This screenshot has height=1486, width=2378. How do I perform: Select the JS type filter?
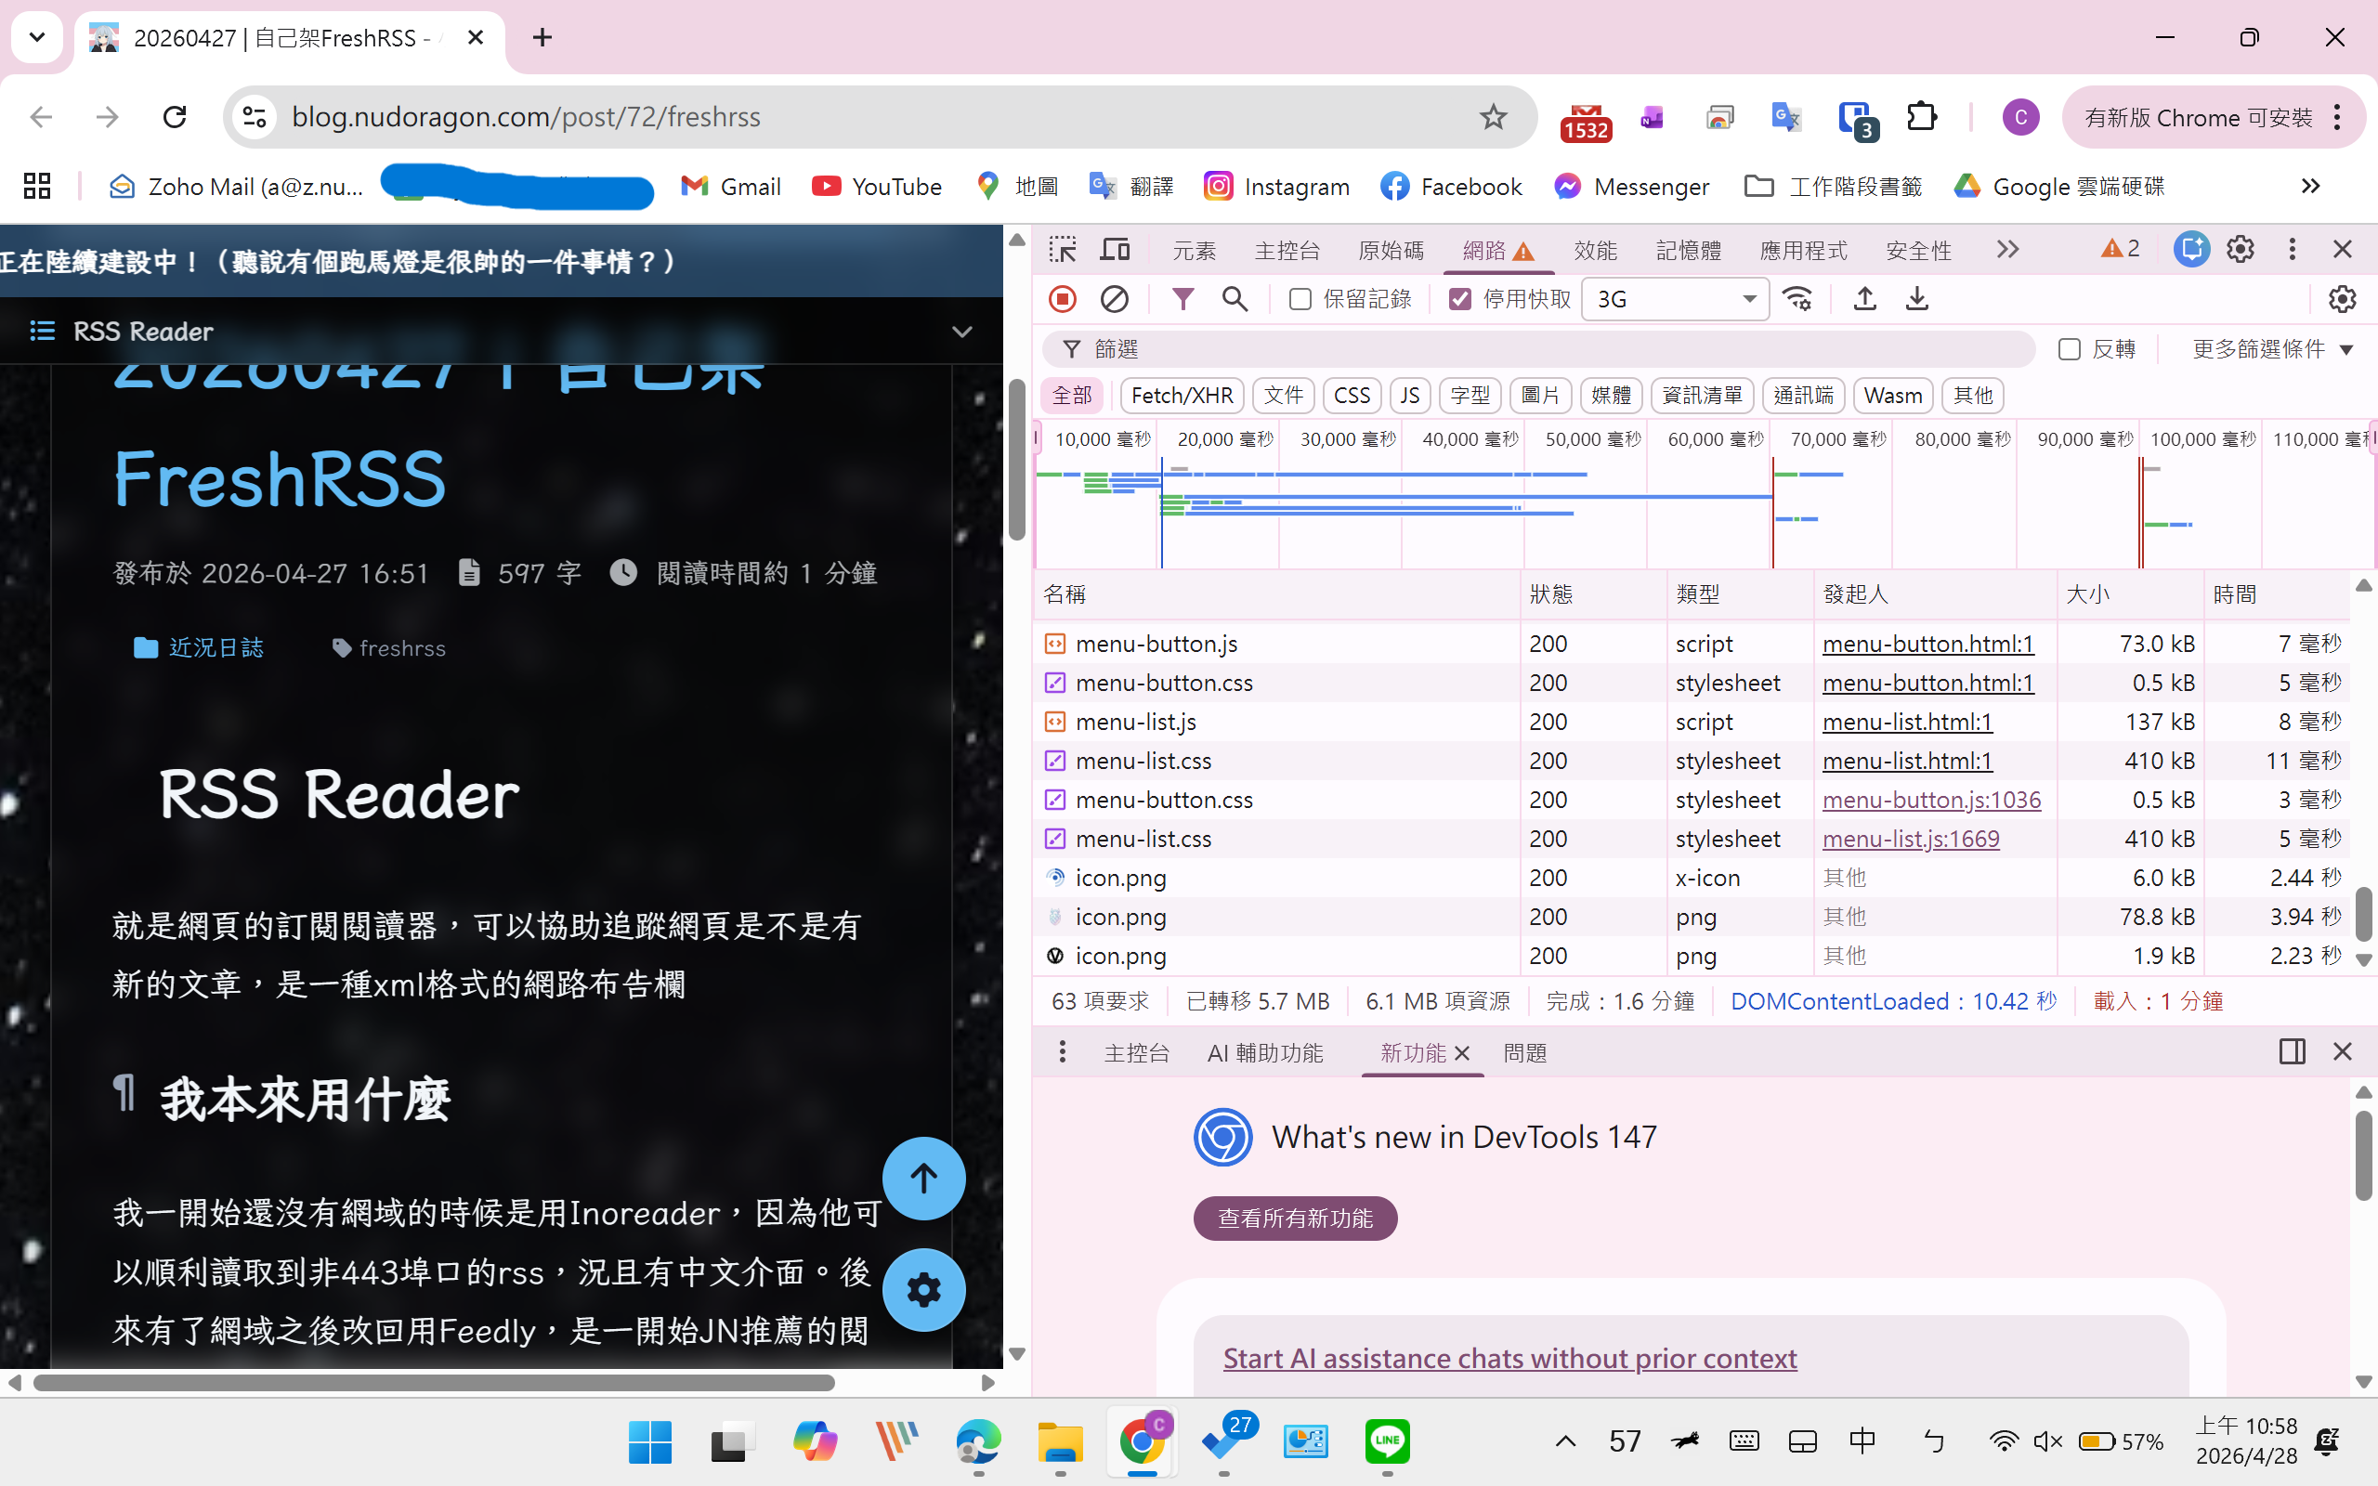1410,395
